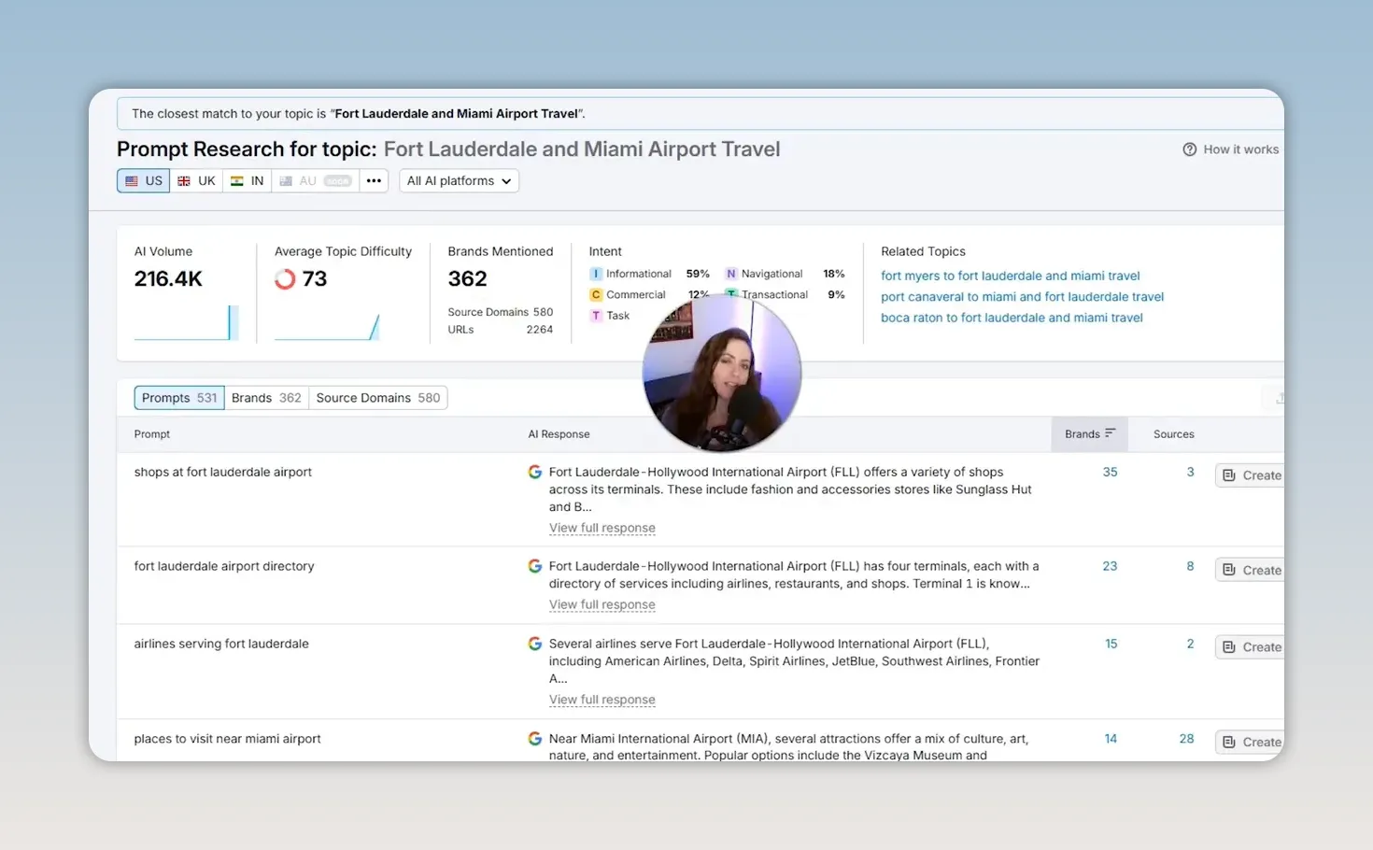Click the closest match banner topic name

(457, 114)
